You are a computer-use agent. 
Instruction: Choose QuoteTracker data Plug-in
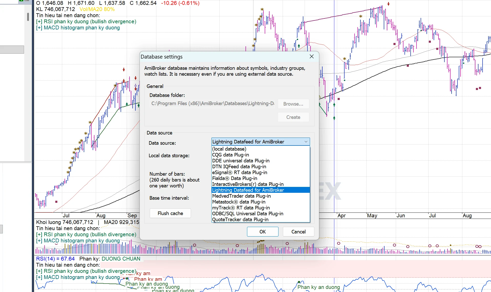coord(261,219)
